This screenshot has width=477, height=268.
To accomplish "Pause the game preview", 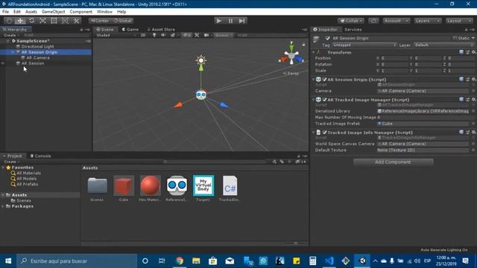I will (230, 21).
